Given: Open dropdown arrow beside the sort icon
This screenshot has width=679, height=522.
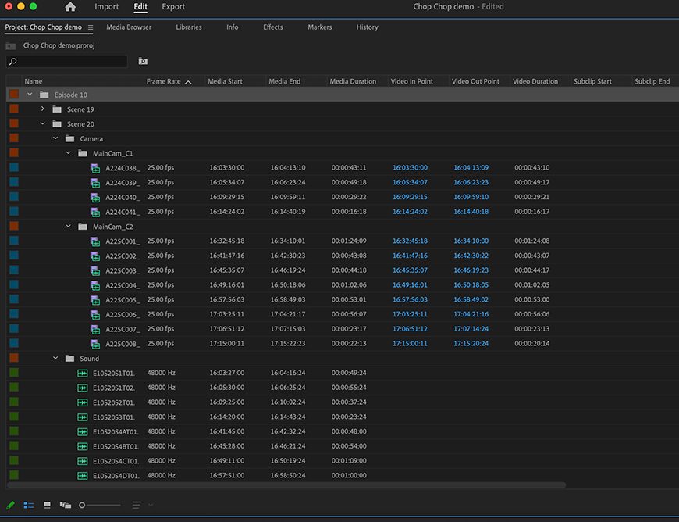Looking at the screenshot, I should pyautogui.click(x=151, y=505).
